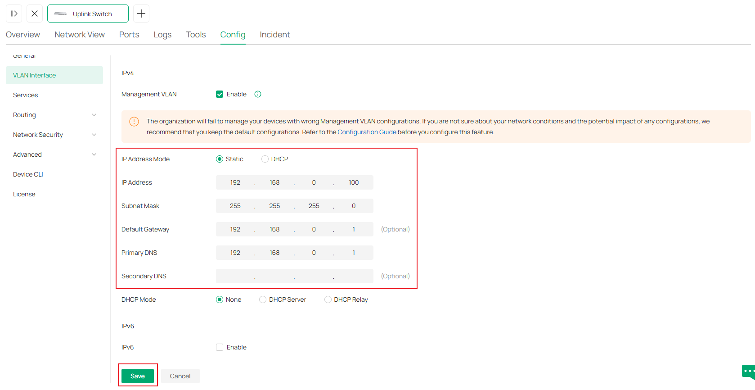
Task: Open the Configuration Guide link
Action: pyautogui.click(x=367, y=132)
